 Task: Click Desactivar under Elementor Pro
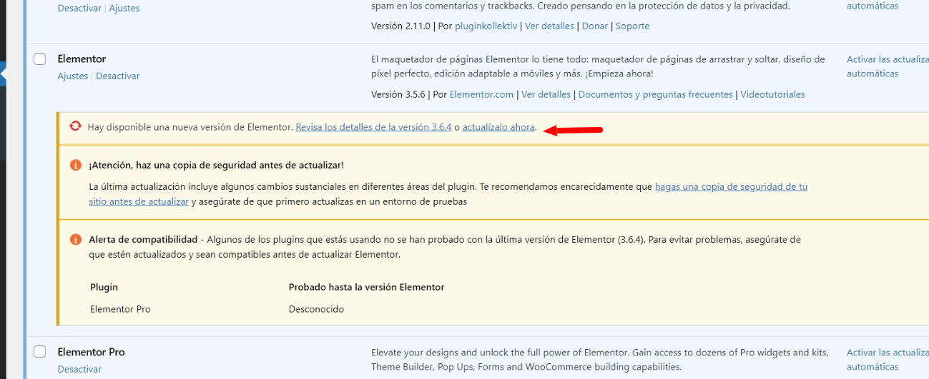pyautogui.click(x=79, y=369)
